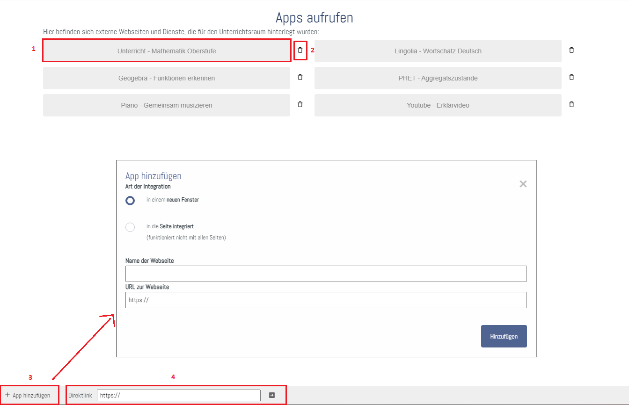Viewport: 629px width, 405px height.
Task: Launch Geogebra - Funktionen erkennen
Action: point(167,78)
